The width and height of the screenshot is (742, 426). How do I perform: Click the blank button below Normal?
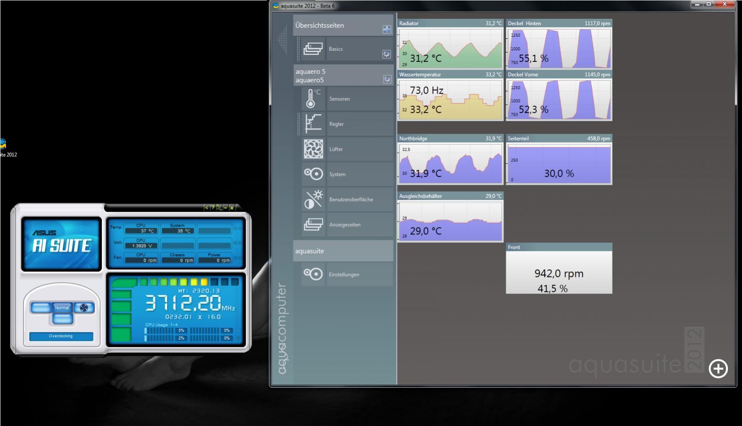62,318
